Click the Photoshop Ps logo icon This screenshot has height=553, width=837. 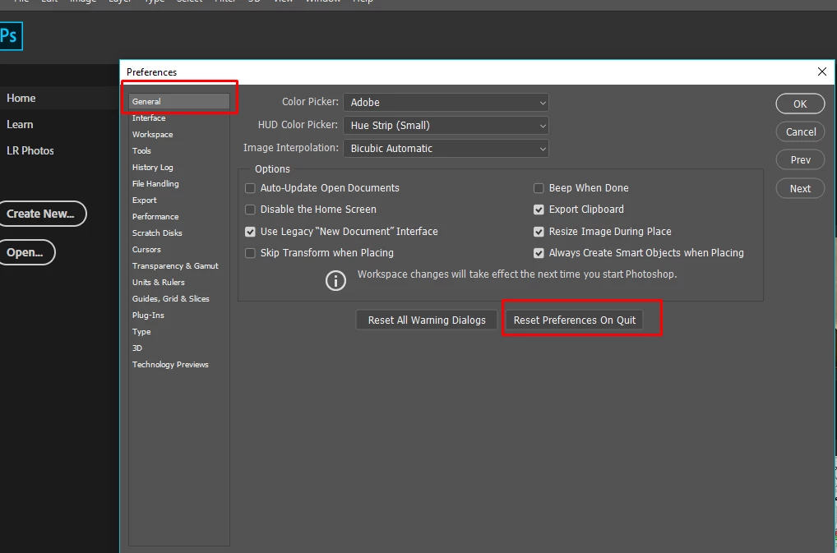click(x=11, y=35)
